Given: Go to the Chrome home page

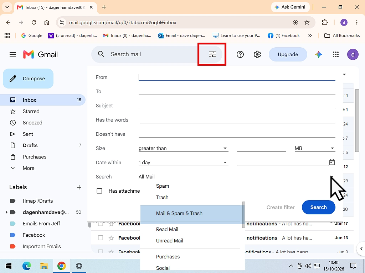Looking at the screenshot, I should point(47,22).
